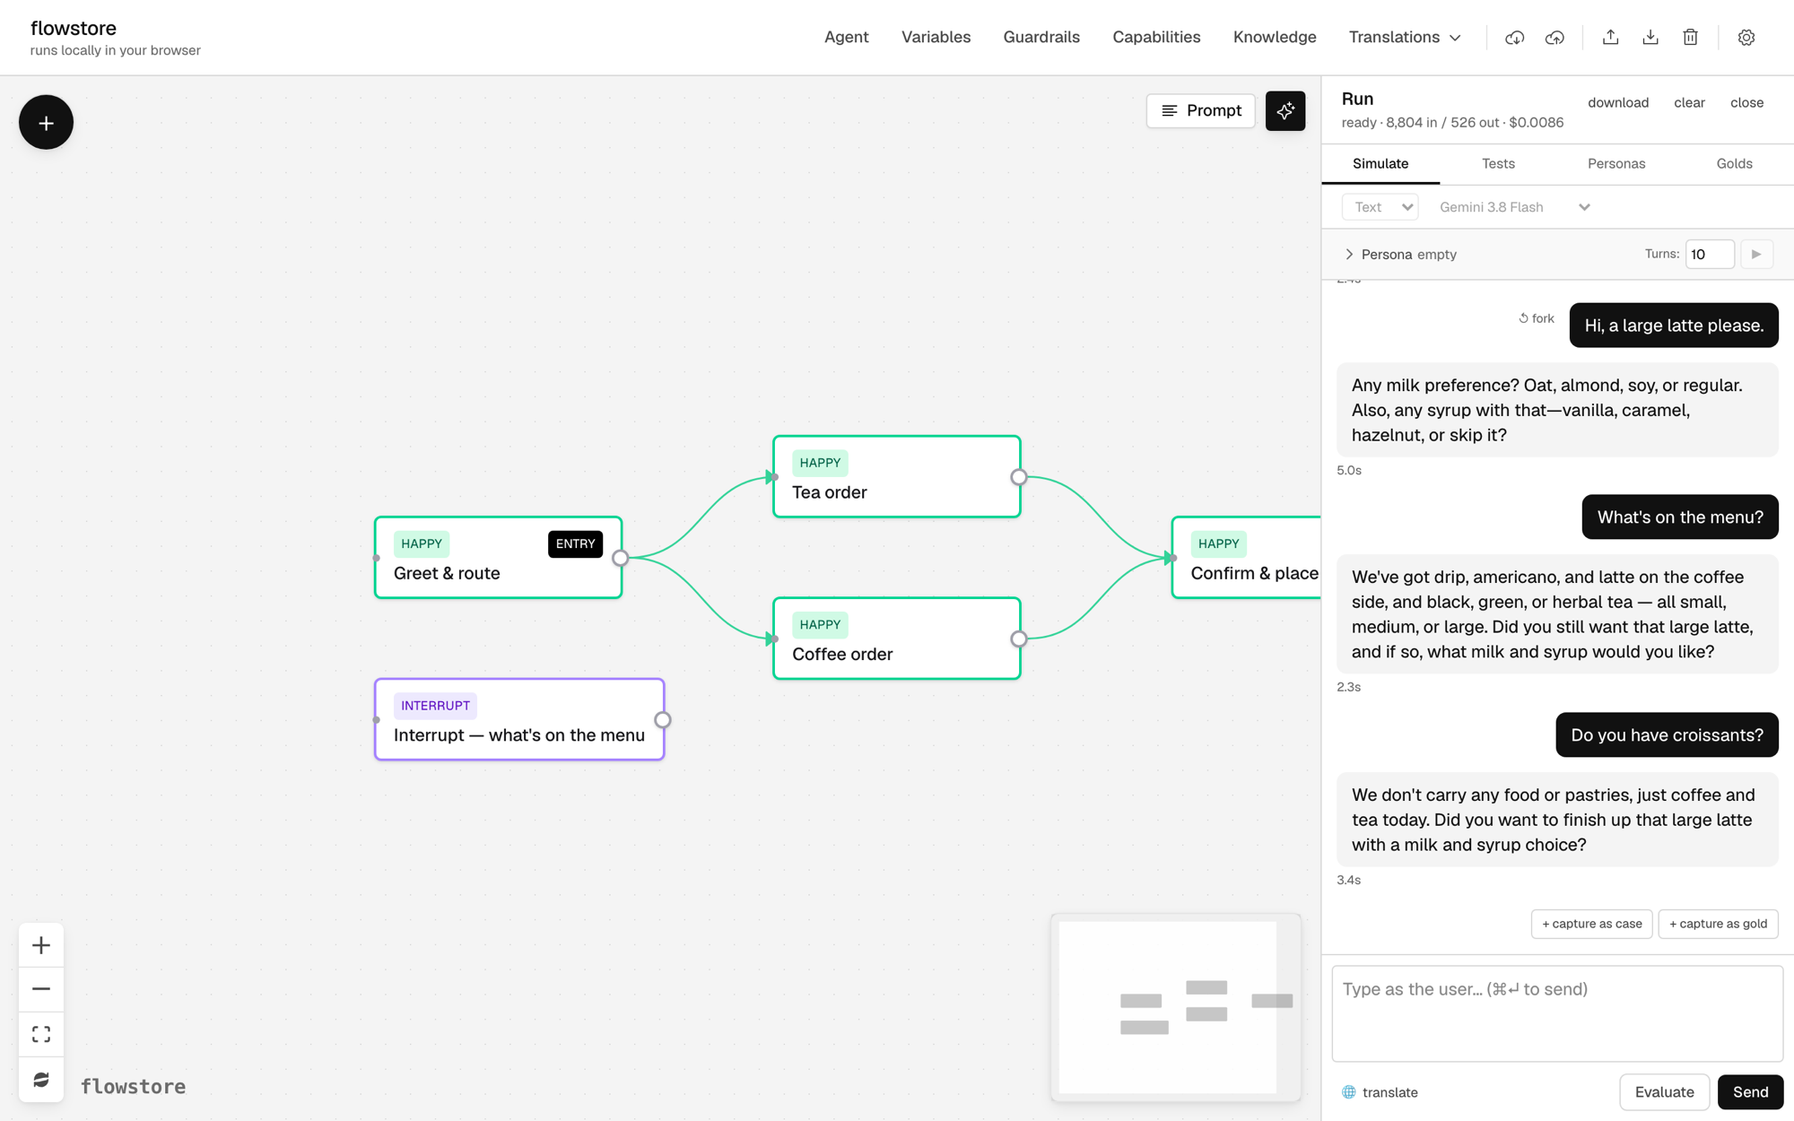The image size is (1794, 1121).
Task: Click the Evaluate button
Action: (x=1664, y=1091)
